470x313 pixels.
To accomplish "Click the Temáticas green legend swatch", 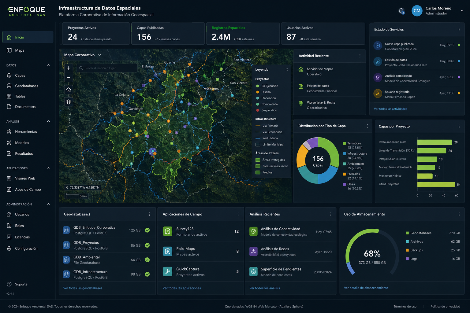I will [344, 143].
